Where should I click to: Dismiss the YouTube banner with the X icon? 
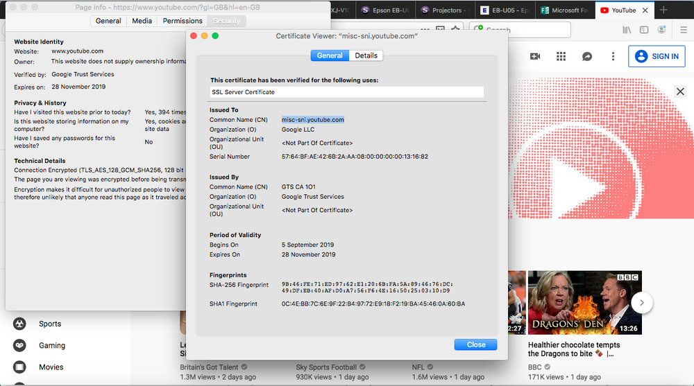pyautogui.click(x=680, y=91)
